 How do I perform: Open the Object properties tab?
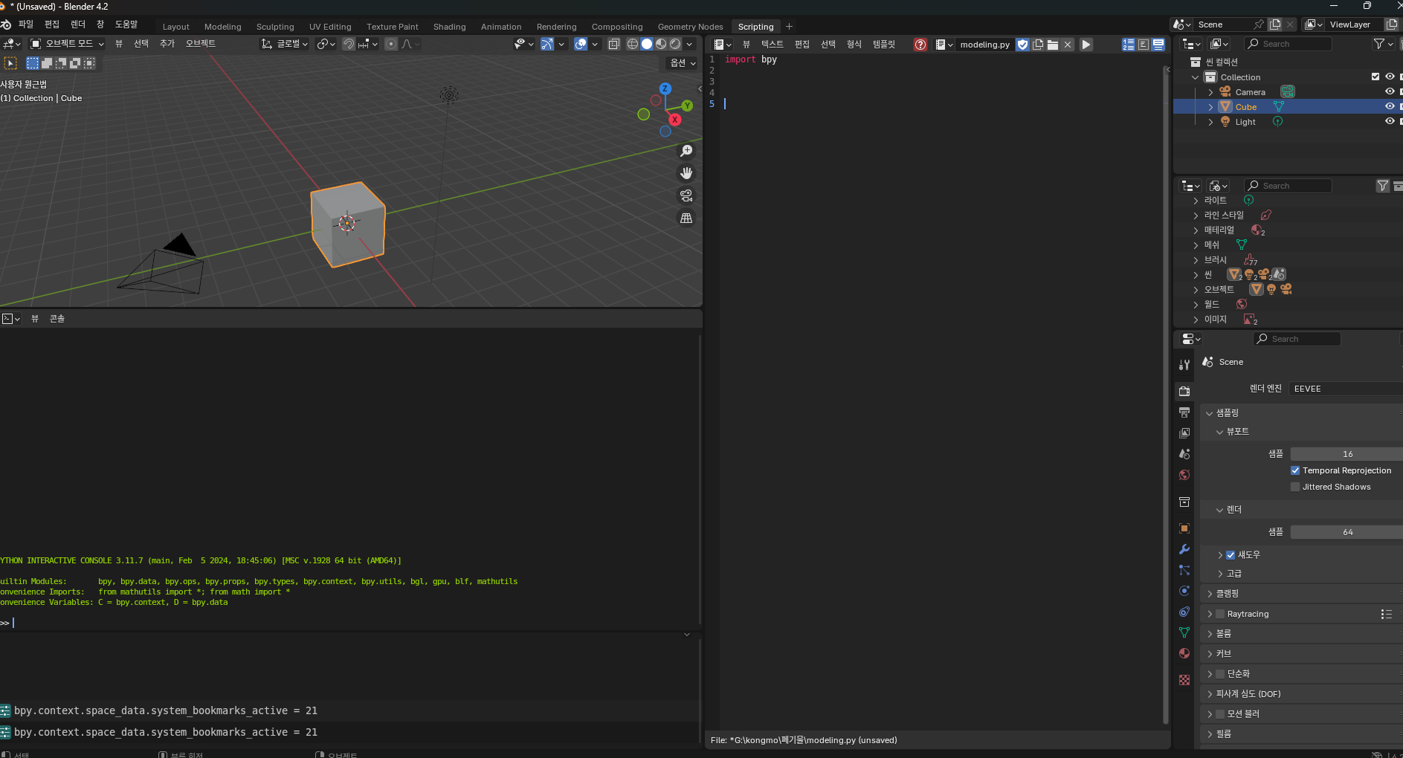(1184, 528)
